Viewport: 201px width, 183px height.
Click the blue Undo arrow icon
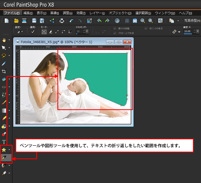pyautogui.click(x=72, y=21)
